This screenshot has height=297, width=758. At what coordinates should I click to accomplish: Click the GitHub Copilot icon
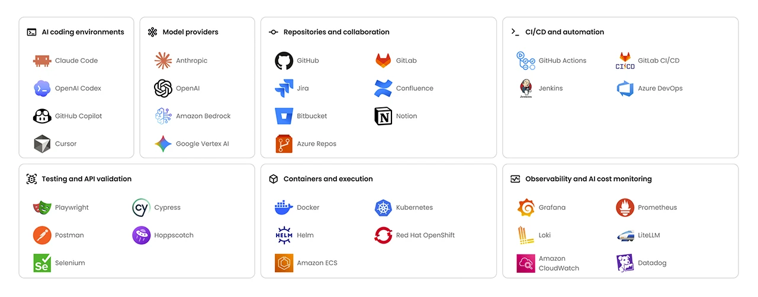(x=42, y=116)
